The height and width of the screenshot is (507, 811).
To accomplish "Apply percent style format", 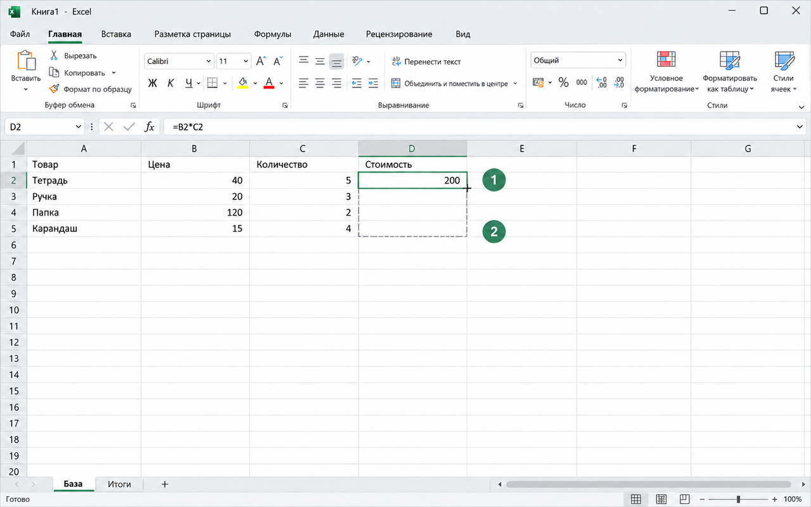I will tap(563, 82).
